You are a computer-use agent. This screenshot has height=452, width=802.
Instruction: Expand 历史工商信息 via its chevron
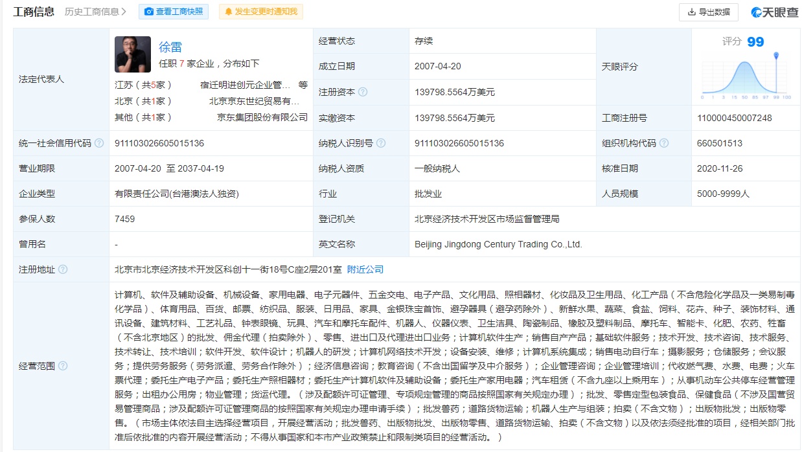124,12
